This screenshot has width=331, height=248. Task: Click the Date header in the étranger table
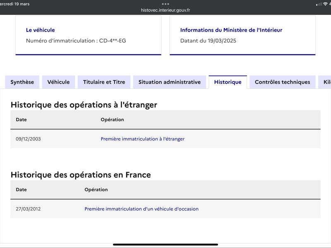click(x=22, y=119)
